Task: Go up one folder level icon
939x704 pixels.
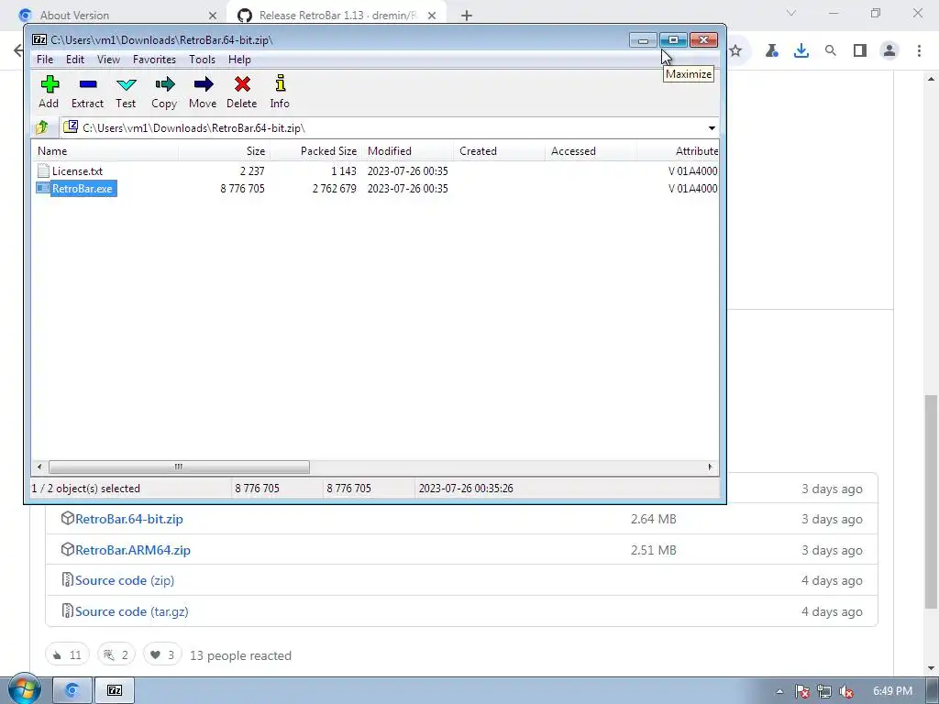Action: tap(42, 127)
